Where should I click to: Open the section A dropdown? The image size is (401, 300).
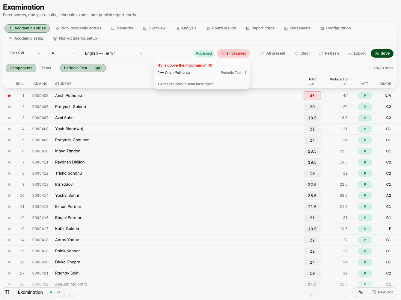coord(63,53)
